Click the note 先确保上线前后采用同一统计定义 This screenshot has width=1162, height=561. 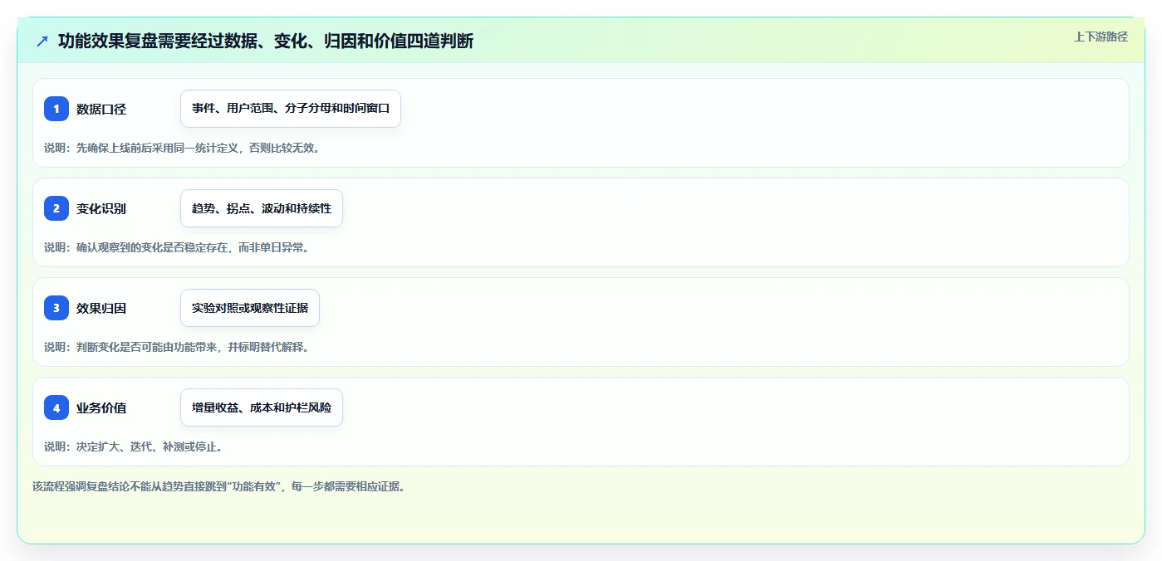(x=158, y=148)
